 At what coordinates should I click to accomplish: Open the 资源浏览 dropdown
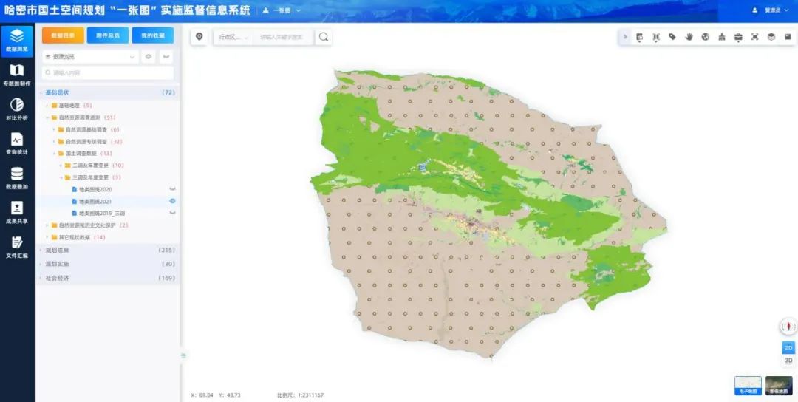point(91,56)
